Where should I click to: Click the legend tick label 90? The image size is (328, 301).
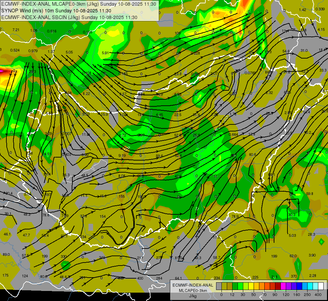pos(275,295)
